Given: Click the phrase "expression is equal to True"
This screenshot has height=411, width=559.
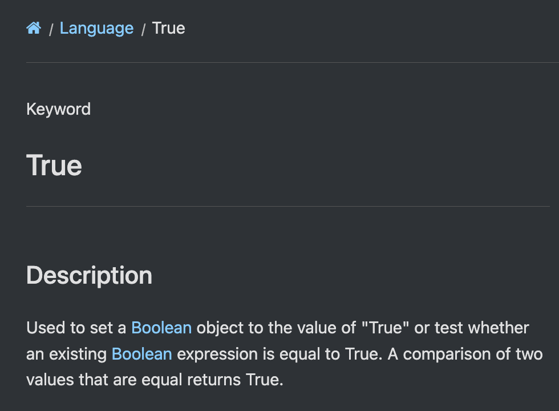Looking at the screenshot, I should pos(279,354).
